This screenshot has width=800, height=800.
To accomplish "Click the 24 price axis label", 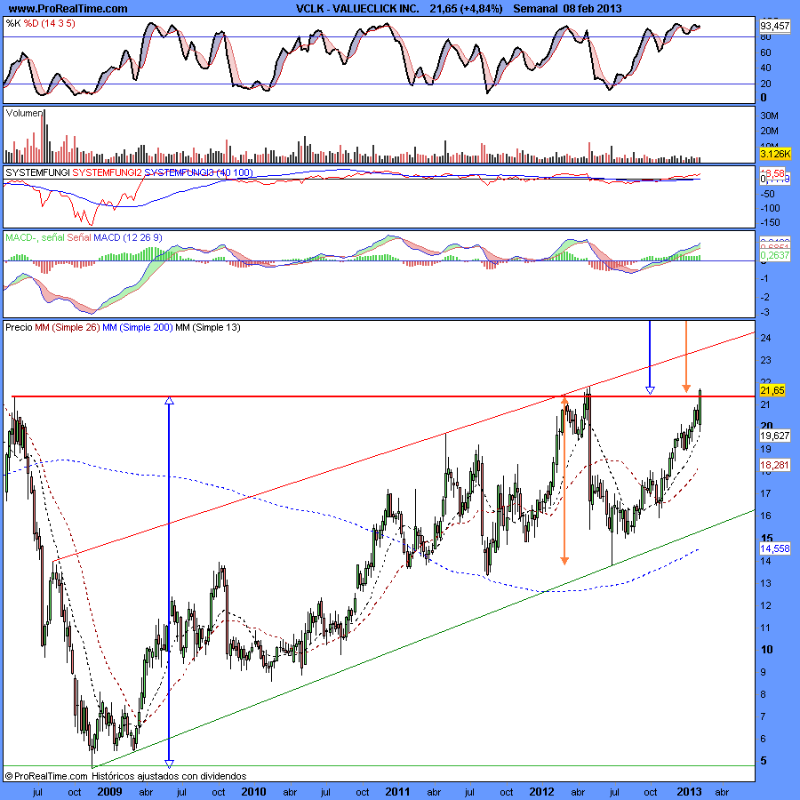I will 765,338.
